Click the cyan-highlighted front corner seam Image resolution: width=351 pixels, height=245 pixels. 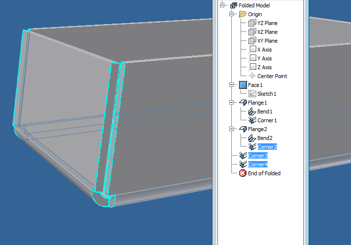[109, 128]
